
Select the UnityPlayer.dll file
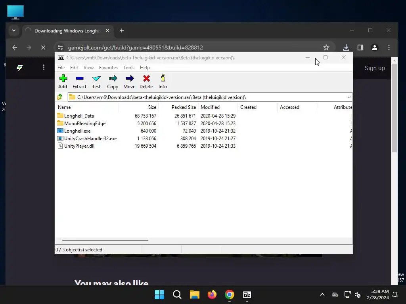tap(79, 146)
